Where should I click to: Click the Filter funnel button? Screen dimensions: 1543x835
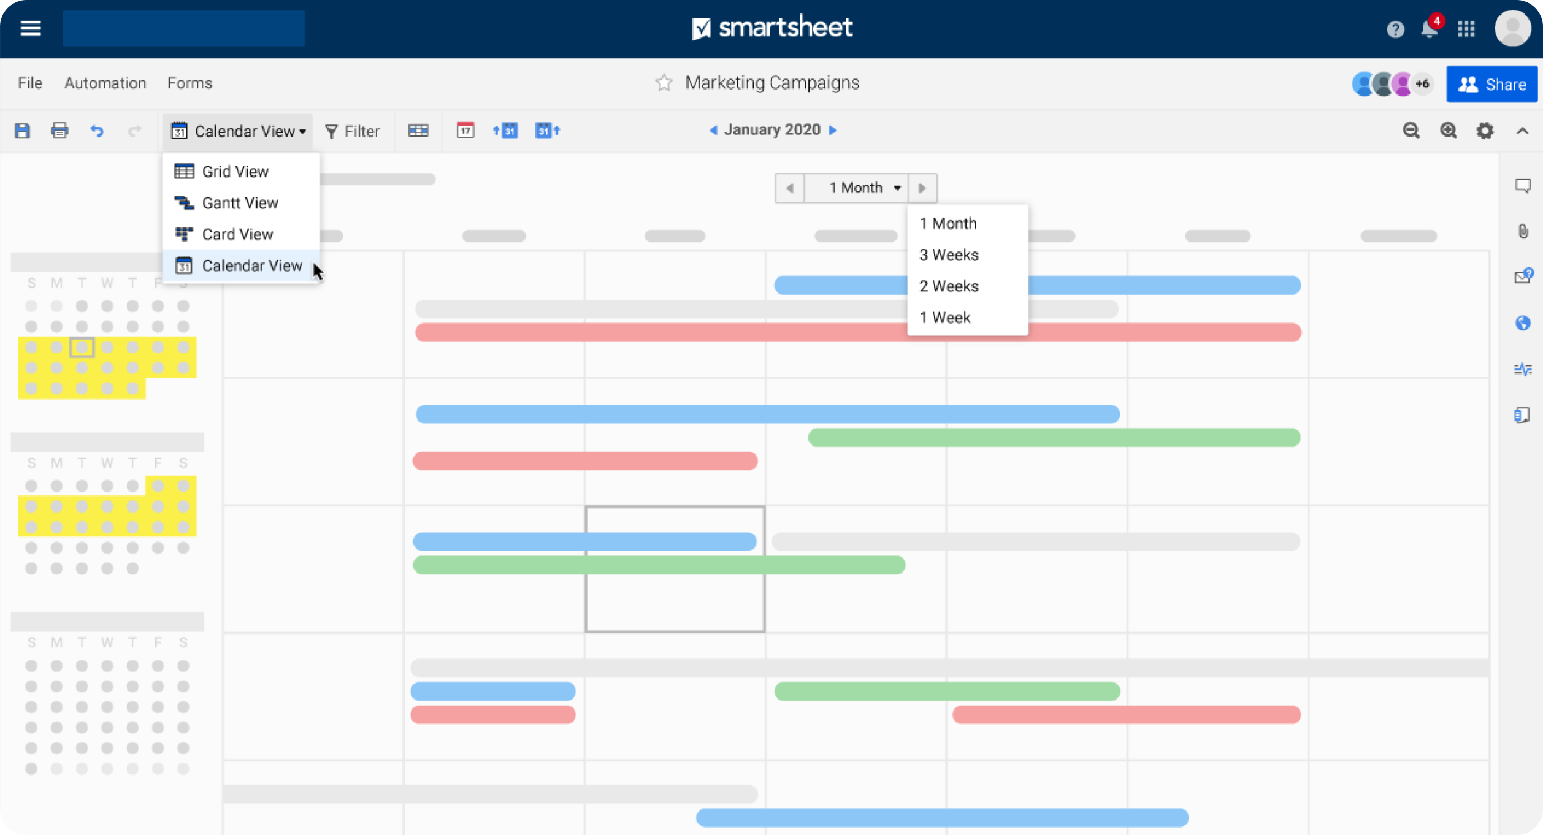point(352,131)
